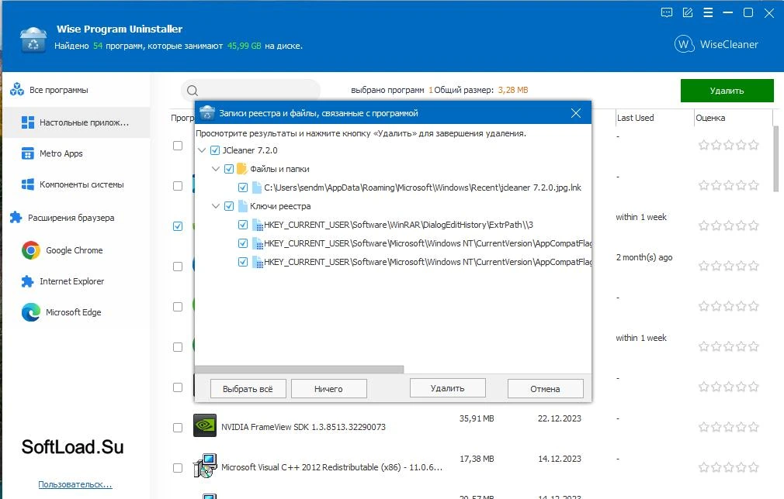This screenshot has height=499, width=784.
Task: Click NVIDIA FrameView SDK 1.3.8513.32290073 row
Action: [x=303, y=427]
